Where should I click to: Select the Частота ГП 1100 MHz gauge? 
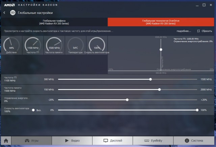pyautogui.click(x=33, y=45)
